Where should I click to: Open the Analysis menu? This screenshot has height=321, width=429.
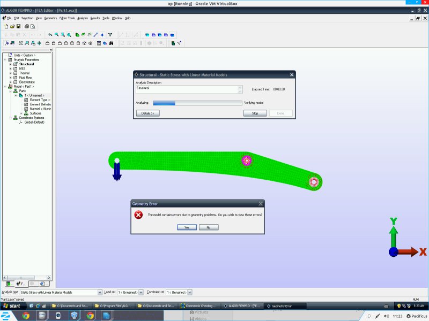83,18
